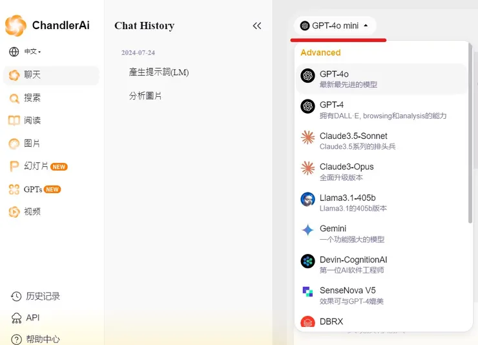Click the ChandlerAi swirl logo
This screenshot has width=478, height=345.
coord(16,26)
